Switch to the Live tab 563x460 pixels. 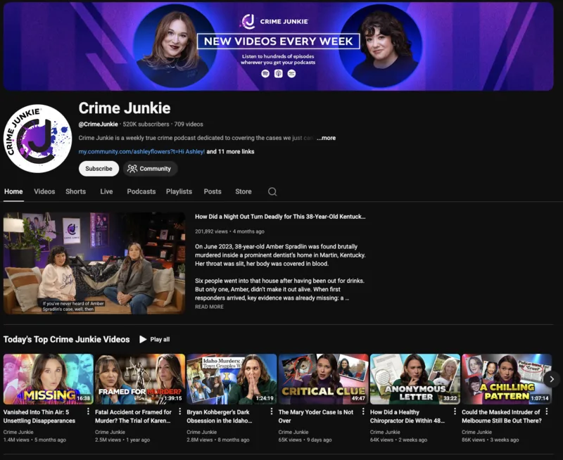point(106,191)
